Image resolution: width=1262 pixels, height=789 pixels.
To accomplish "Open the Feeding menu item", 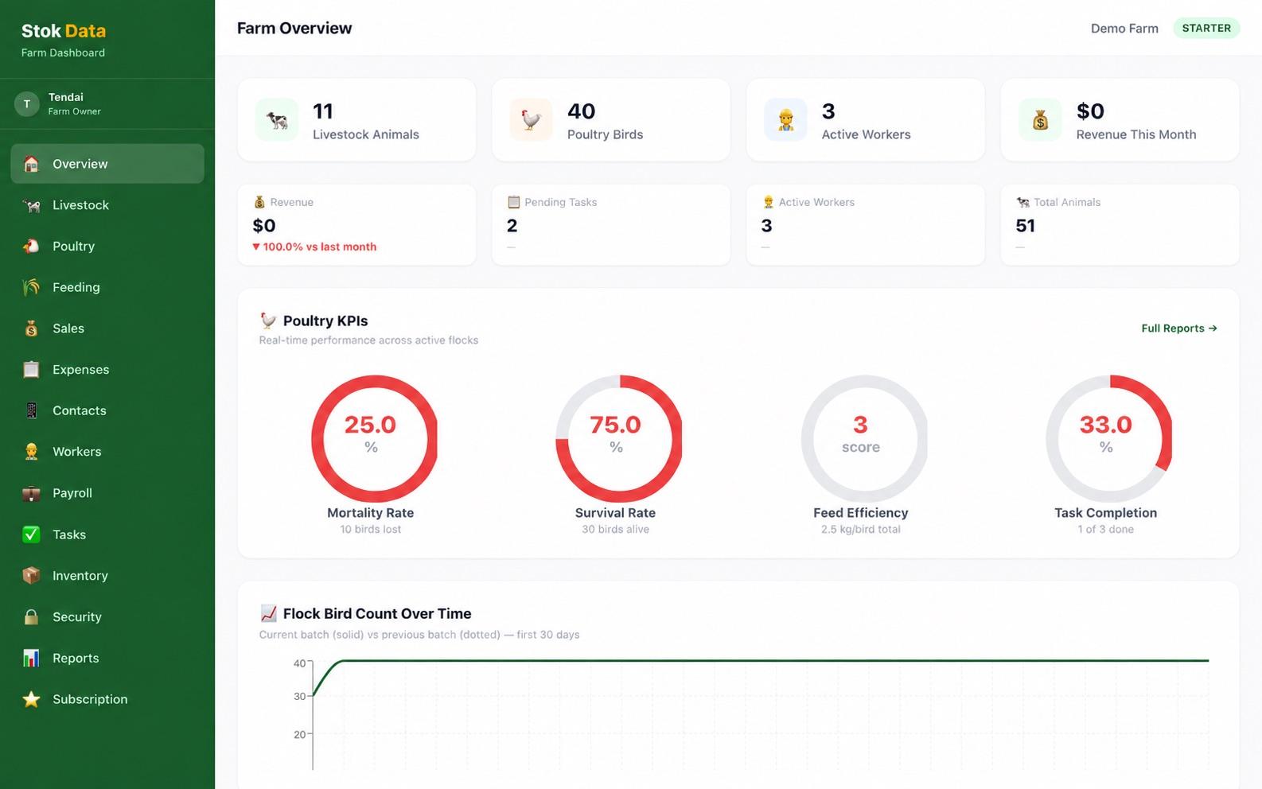I will (107, 287).
